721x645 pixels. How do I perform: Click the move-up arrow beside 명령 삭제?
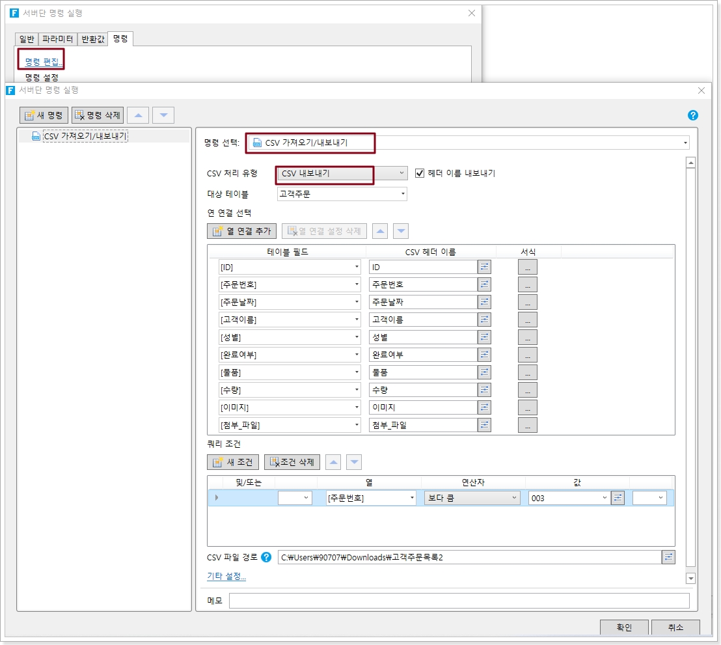coord(138,115)
